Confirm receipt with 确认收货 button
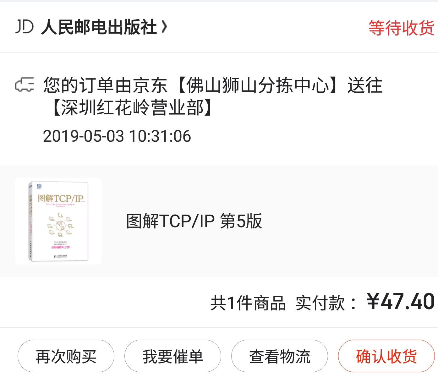Image resolution: width=438 pixels, height=383 pixels. [386, 356]
